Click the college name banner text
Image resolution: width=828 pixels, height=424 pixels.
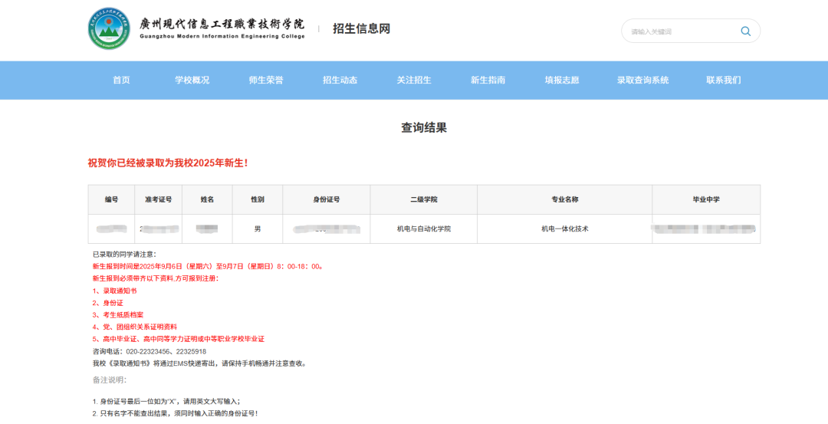222,28
